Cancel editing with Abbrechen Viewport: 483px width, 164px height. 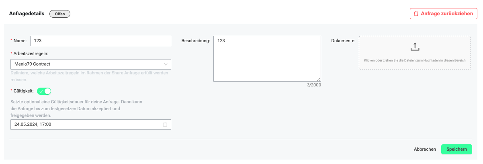pyautogui.click(x=425, y=149)
